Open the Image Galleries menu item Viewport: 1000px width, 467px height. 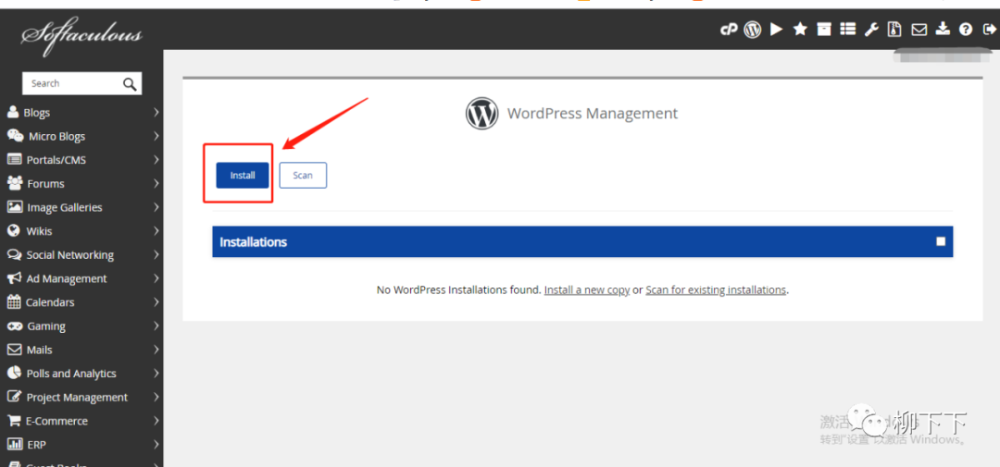click(64, 208)
